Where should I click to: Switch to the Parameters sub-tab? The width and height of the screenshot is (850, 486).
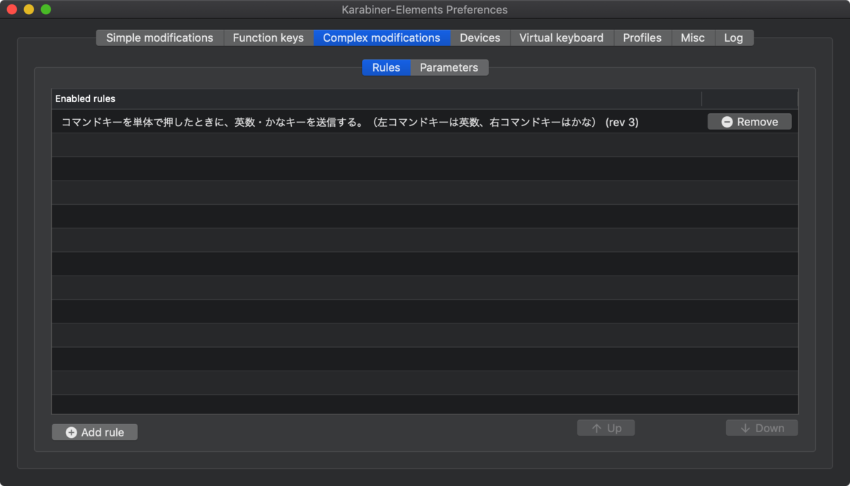point(449,67)
